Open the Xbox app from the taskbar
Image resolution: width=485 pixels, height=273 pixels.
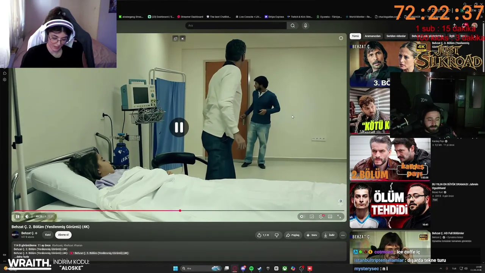[285, 268]
